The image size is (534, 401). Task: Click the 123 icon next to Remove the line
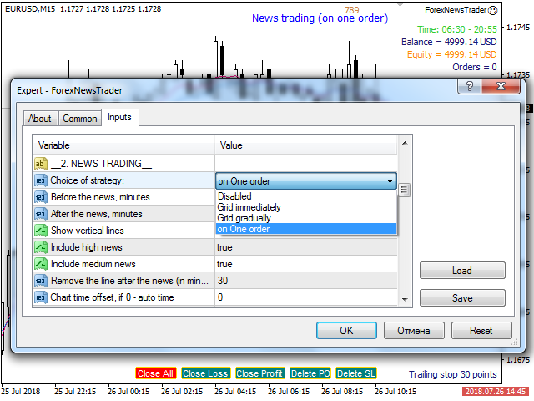tap(41, 281)
